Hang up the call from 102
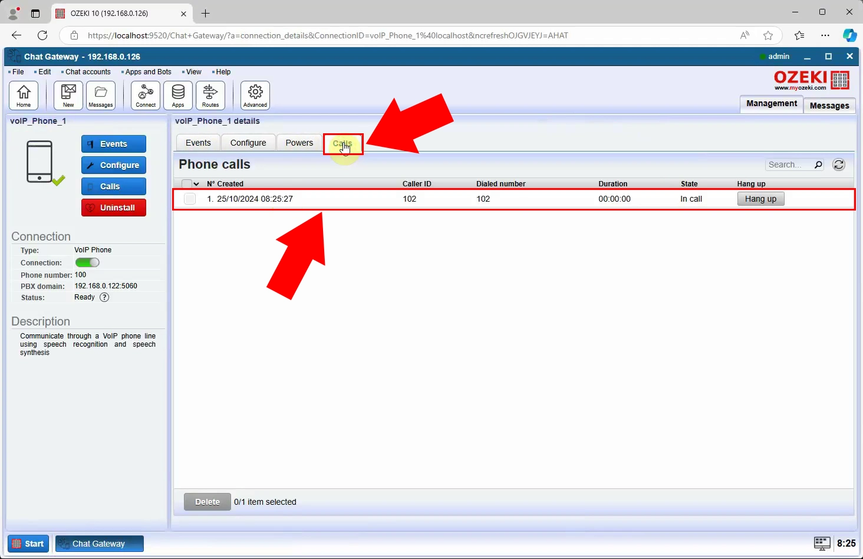Screen dimensions: 863x559 (760, 199)
